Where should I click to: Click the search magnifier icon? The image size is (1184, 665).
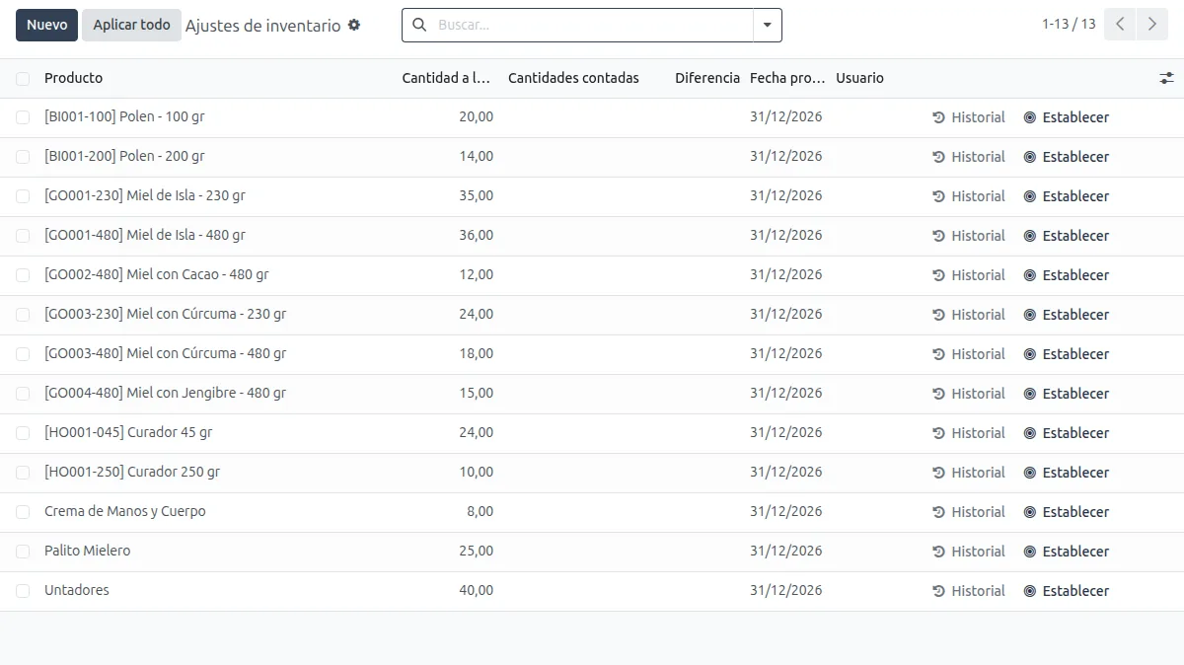[419, 25]
